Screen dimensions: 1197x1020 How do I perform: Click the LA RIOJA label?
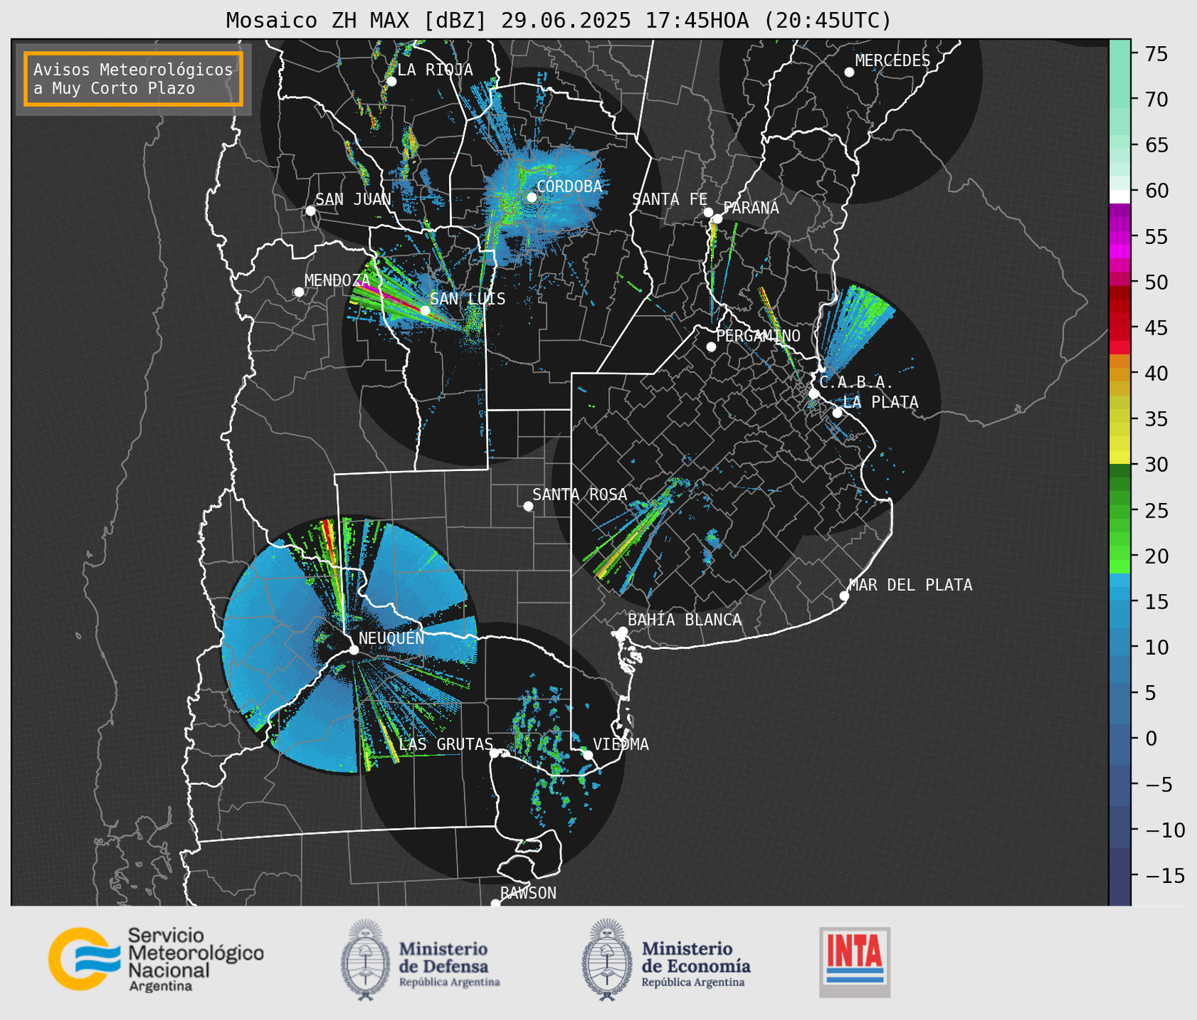pos(435,70)
